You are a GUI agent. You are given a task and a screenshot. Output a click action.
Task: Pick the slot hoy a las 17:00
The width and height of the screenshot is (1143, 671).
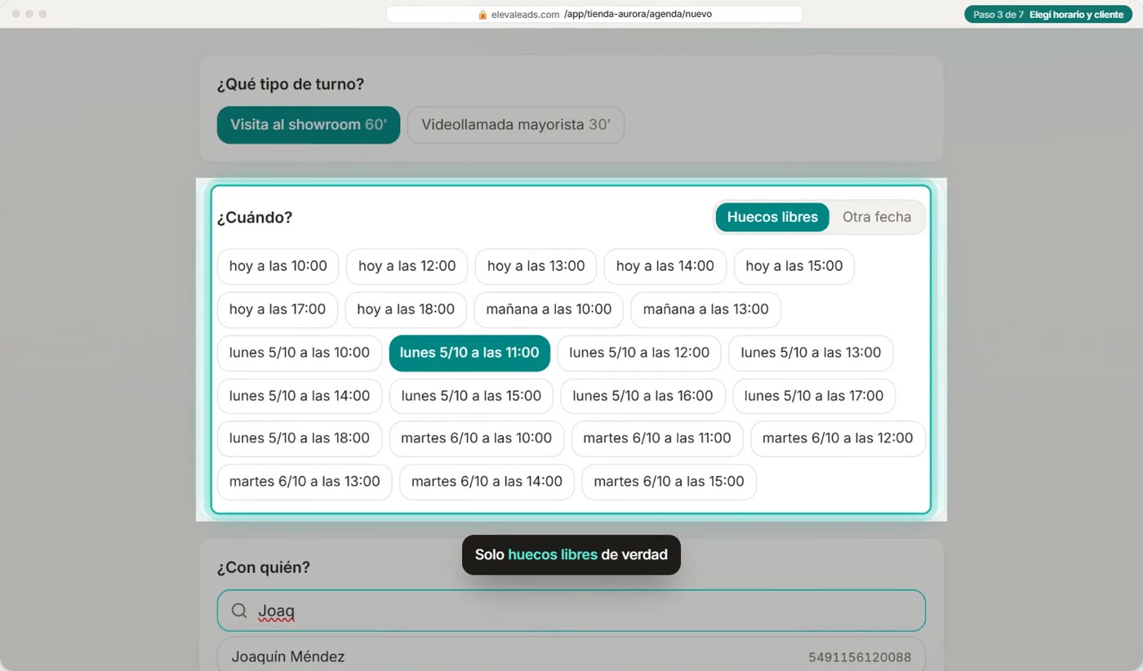pyautogui.click(x=278, y=309)
